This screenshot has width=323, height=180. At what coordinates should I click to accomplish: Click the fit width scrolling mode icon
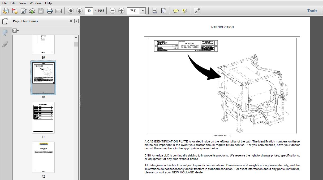155,11
